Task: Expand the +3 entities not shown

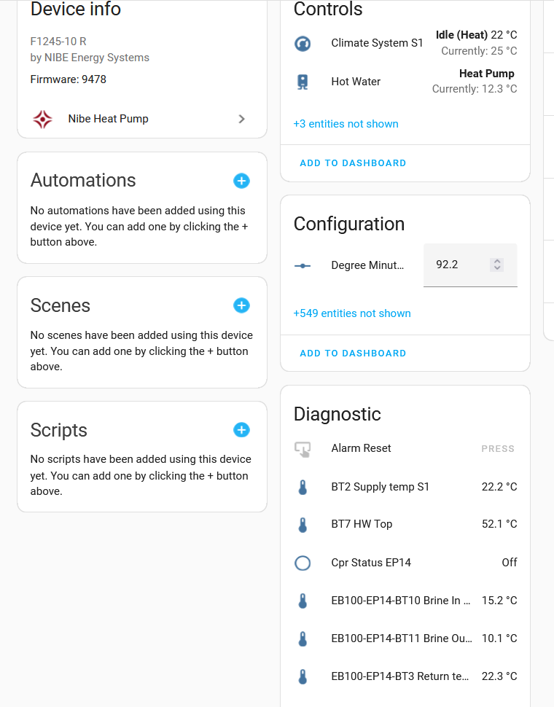Action: point(346,124)
